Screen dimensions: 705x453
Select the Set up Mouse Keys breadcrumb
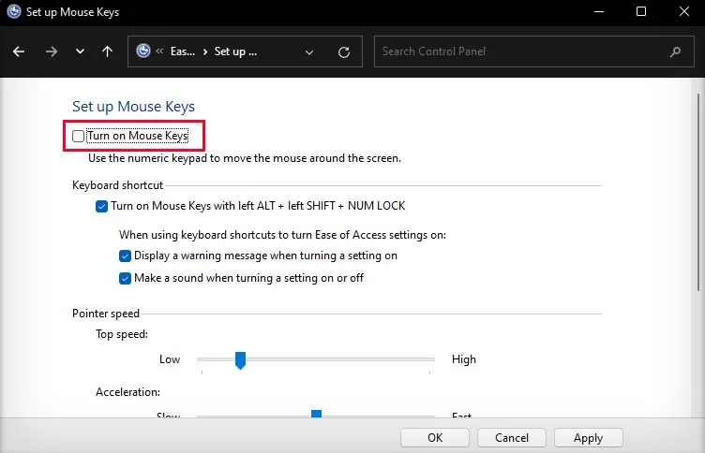tap(235, 52)
